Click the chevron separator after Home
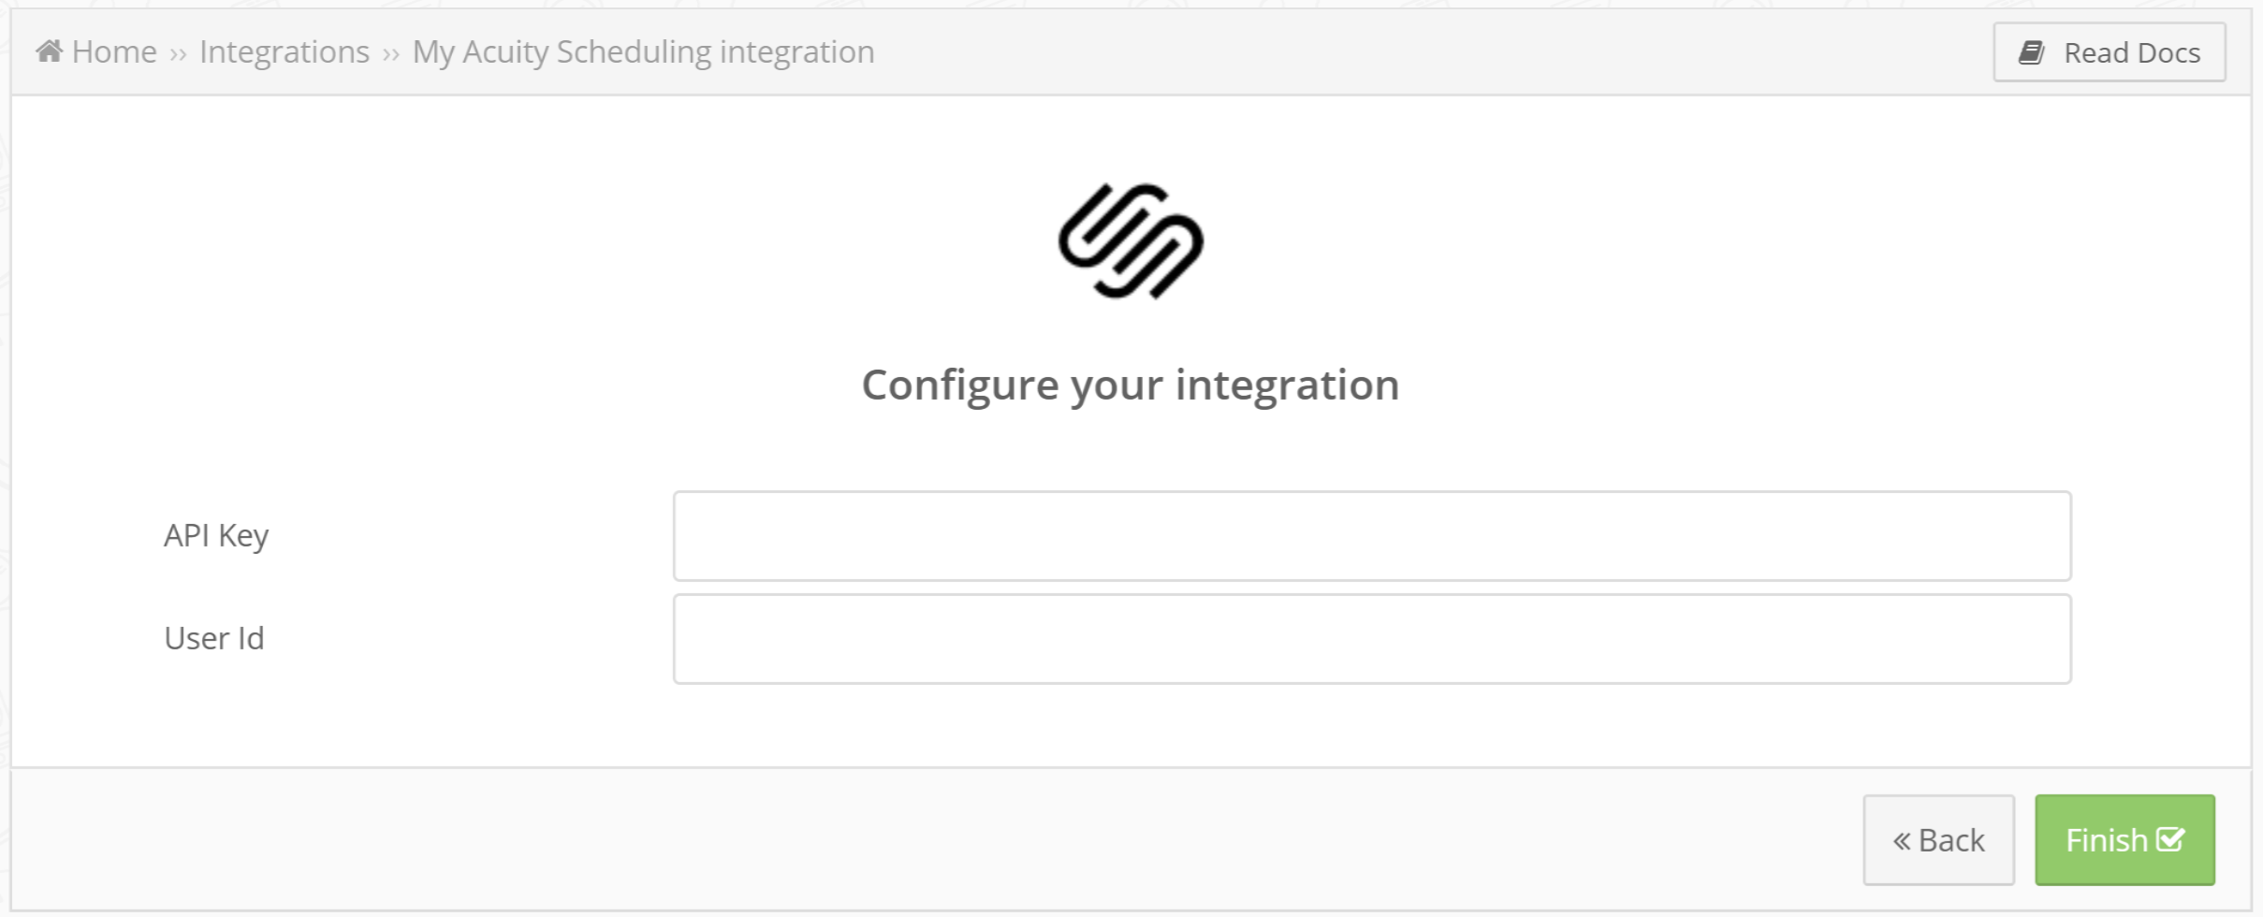The width and height of the screenshot is (2263, 917). point(178,54)
